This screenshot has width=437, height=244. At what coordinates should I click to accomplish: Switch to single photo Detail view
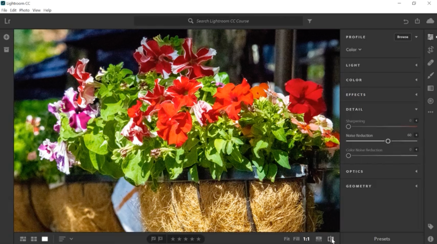(45, 239)
